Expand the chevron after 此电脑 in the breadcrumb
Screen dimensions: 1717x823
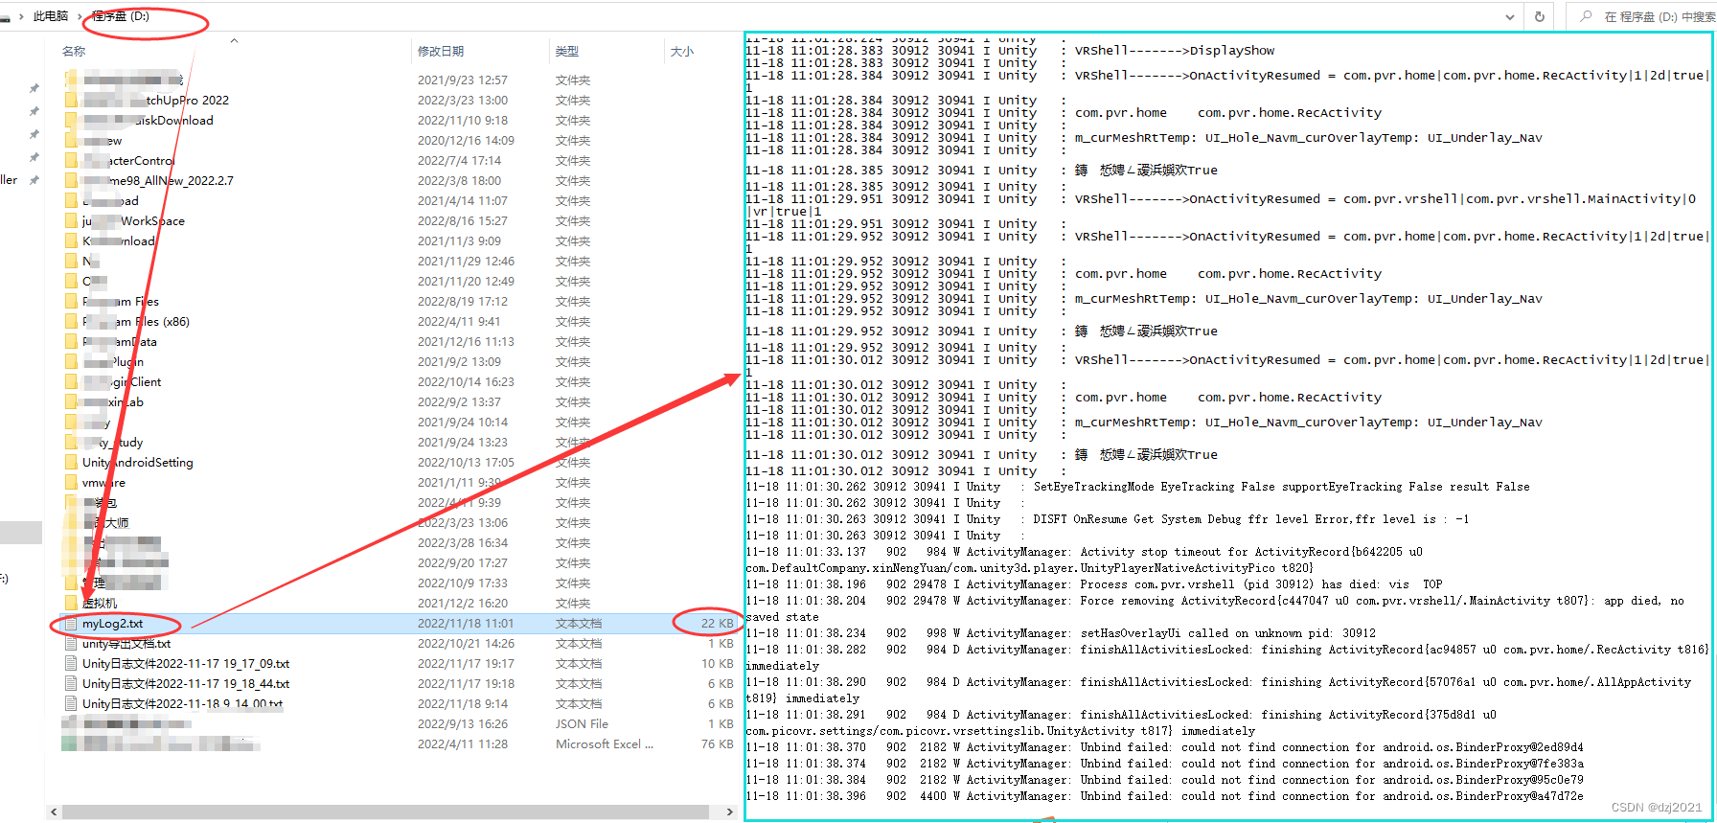80,16
